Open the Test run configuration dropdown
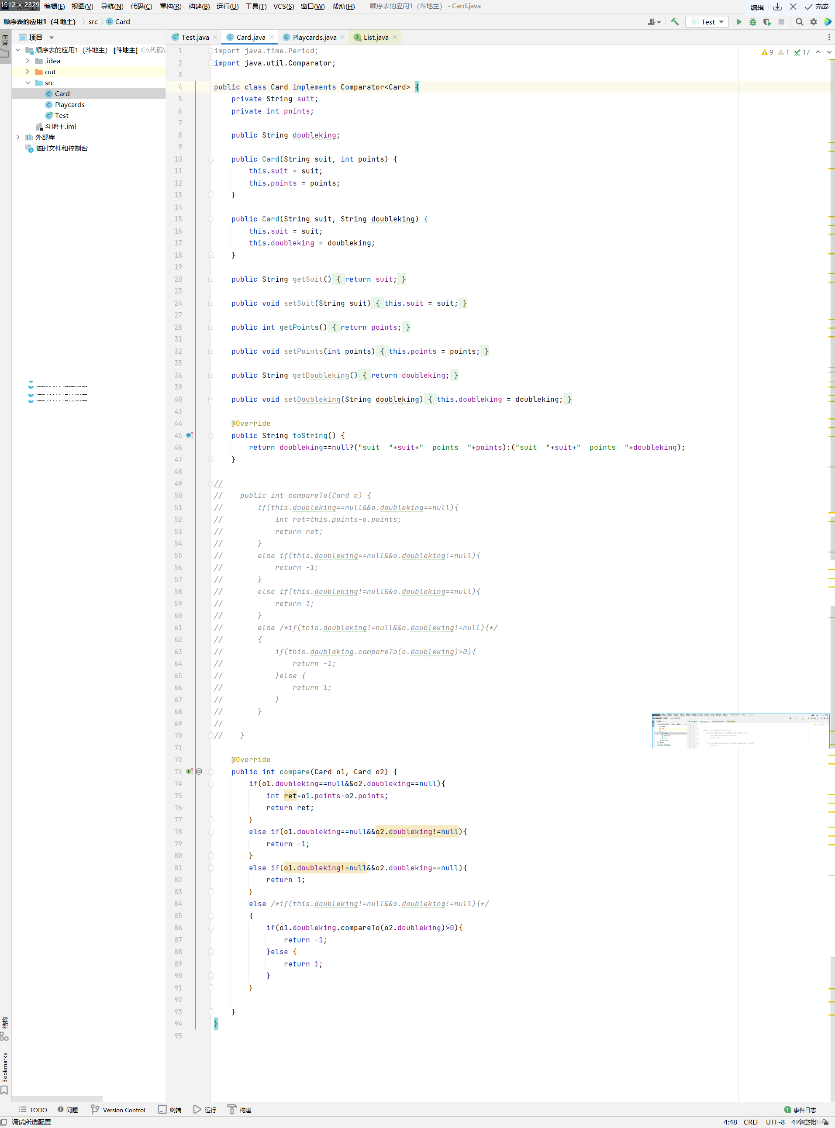Viewport: 835px width, 1128px height. pos(707,22)
